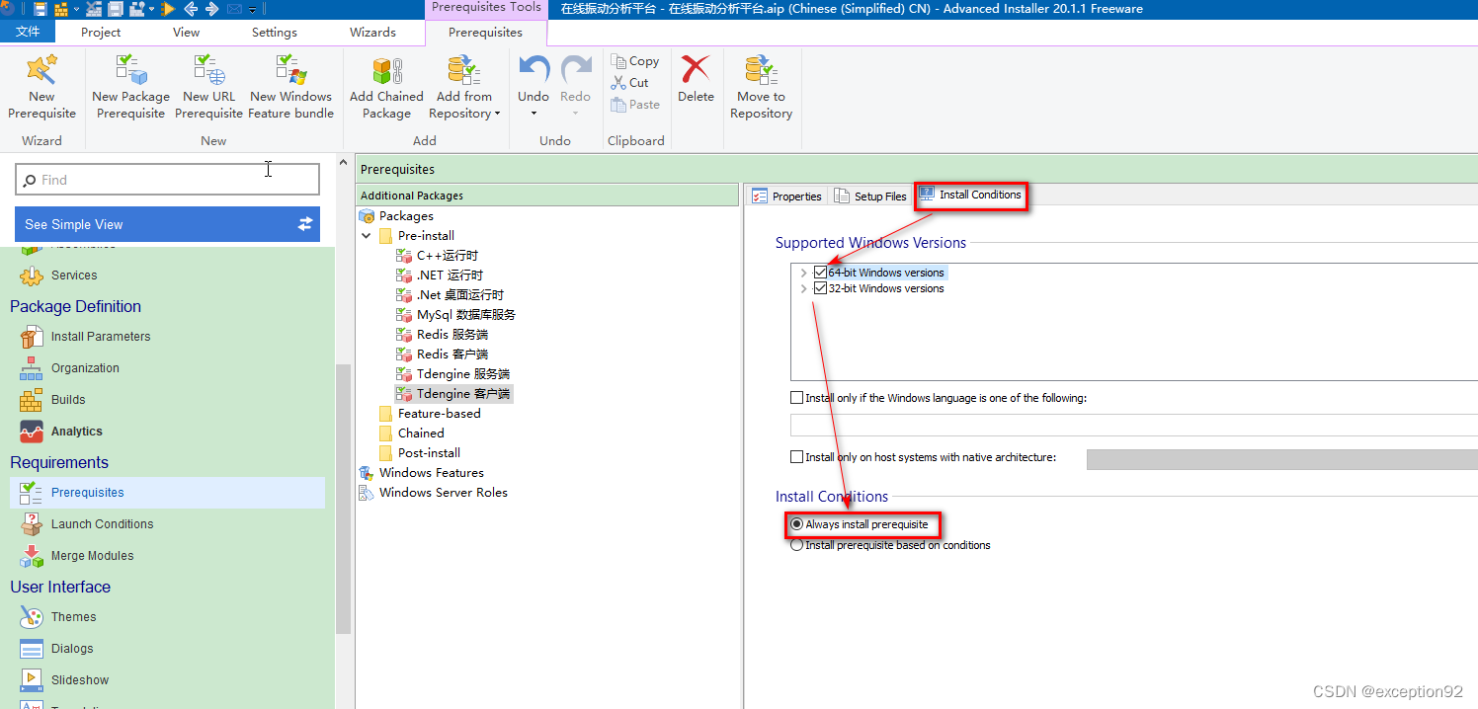Open Launch Conditions page
Viewport: 1478px width, 709px height.
pos(102,524)
